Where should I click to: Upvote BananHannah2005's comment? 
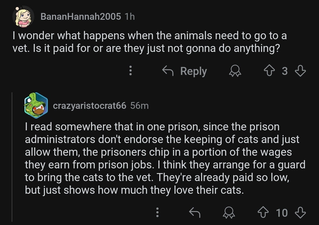[x=269, y=71]
